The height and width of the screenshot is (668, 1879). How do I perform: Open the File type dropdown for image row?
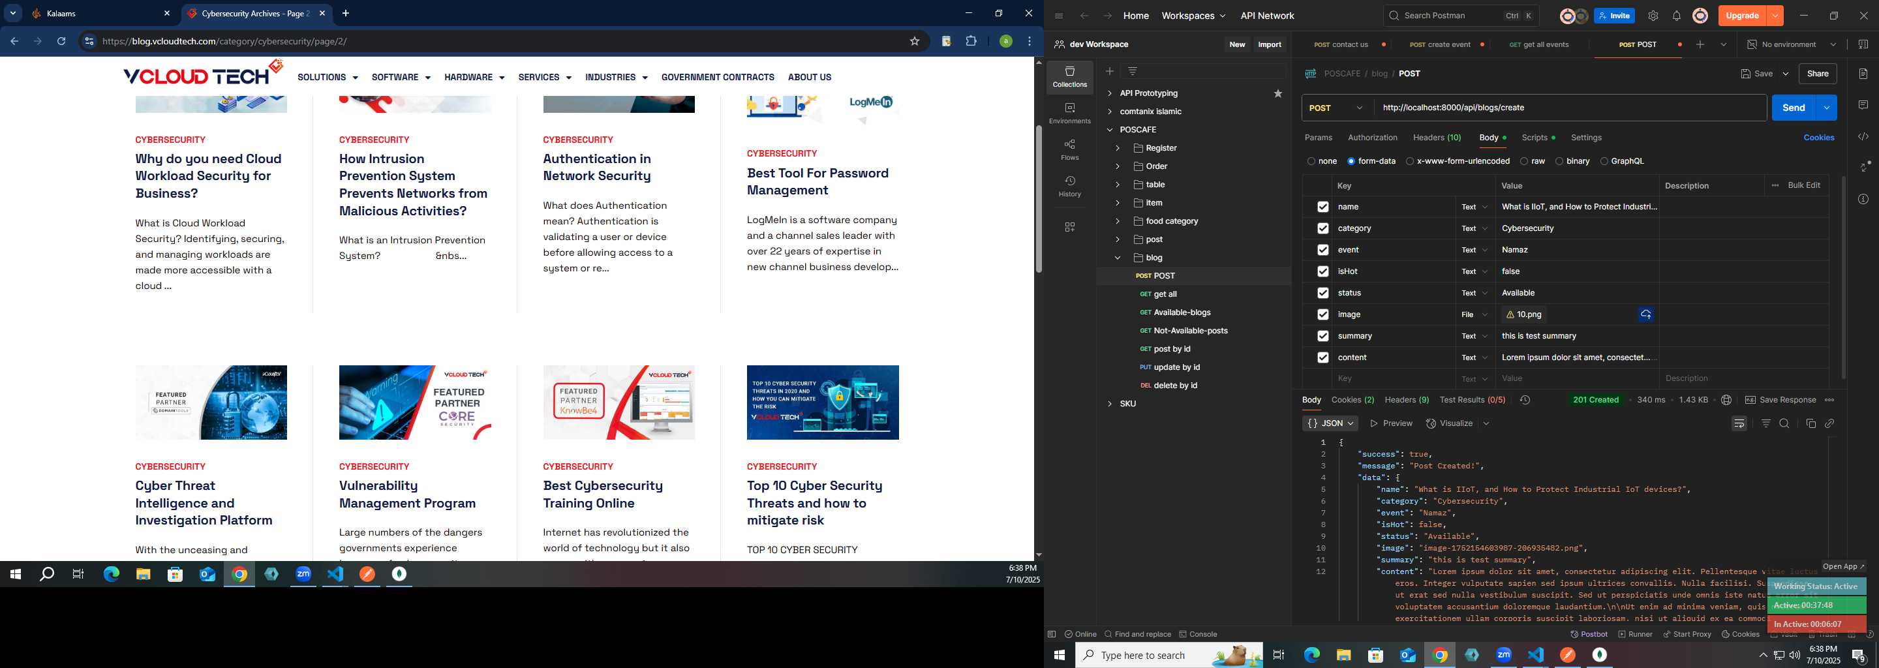pos(1474,314)
